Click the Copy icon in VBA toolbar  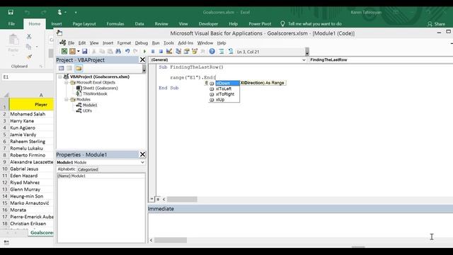[x=102, y=52]
